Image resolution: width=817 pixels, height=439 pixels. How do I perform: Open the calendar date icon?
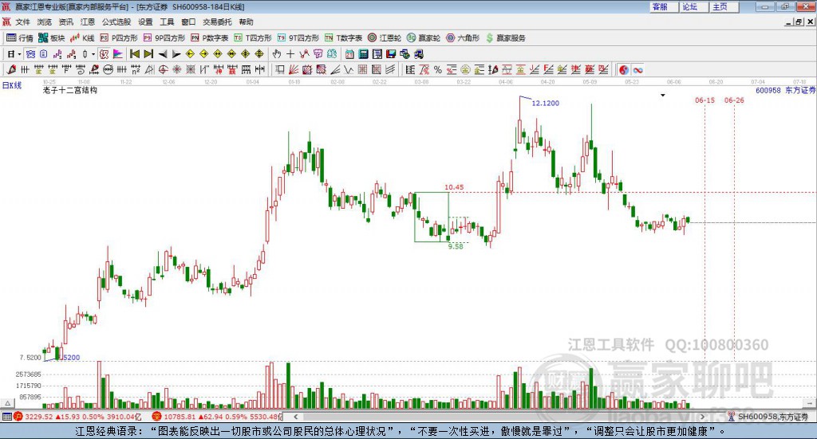(x=349, y=54)
